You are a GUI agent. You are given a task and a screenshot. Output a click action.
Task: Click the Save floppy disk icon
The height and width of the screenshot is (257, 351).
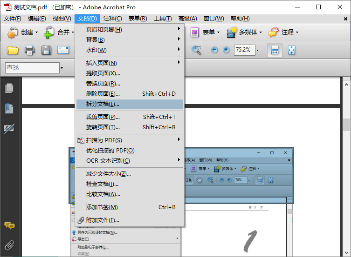(x=46, y=50)
